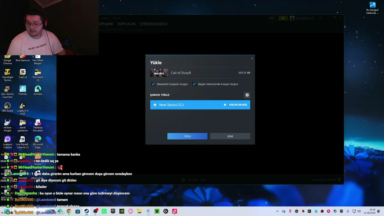Open WhatsApp from taskbar
This screenshot has width=384, height=216.
[104, 211]
